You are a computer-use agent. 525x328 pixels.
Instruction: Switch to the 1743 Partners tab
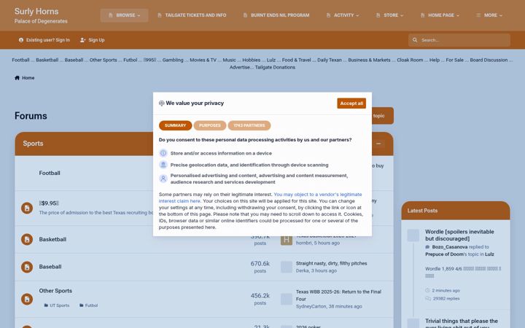point(249,125)
